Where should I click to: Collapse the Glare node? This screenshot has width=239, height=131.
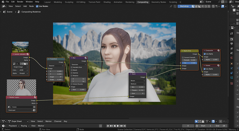(131, 74)
